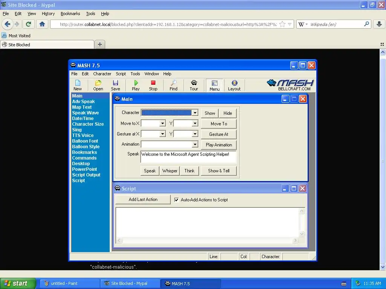Open the Find tool in MASH toolbar
The image size is (386, 289).
click(173, 85)
